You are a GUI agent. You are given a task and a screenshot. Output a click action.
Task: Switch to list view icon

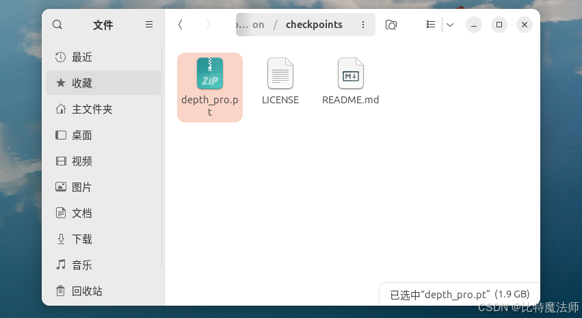tap(431, 25)
